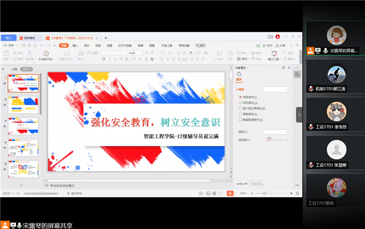This screenshot has width=365, height=229.
Task: Select the pattern fill radio option
Action: point(240,114)
